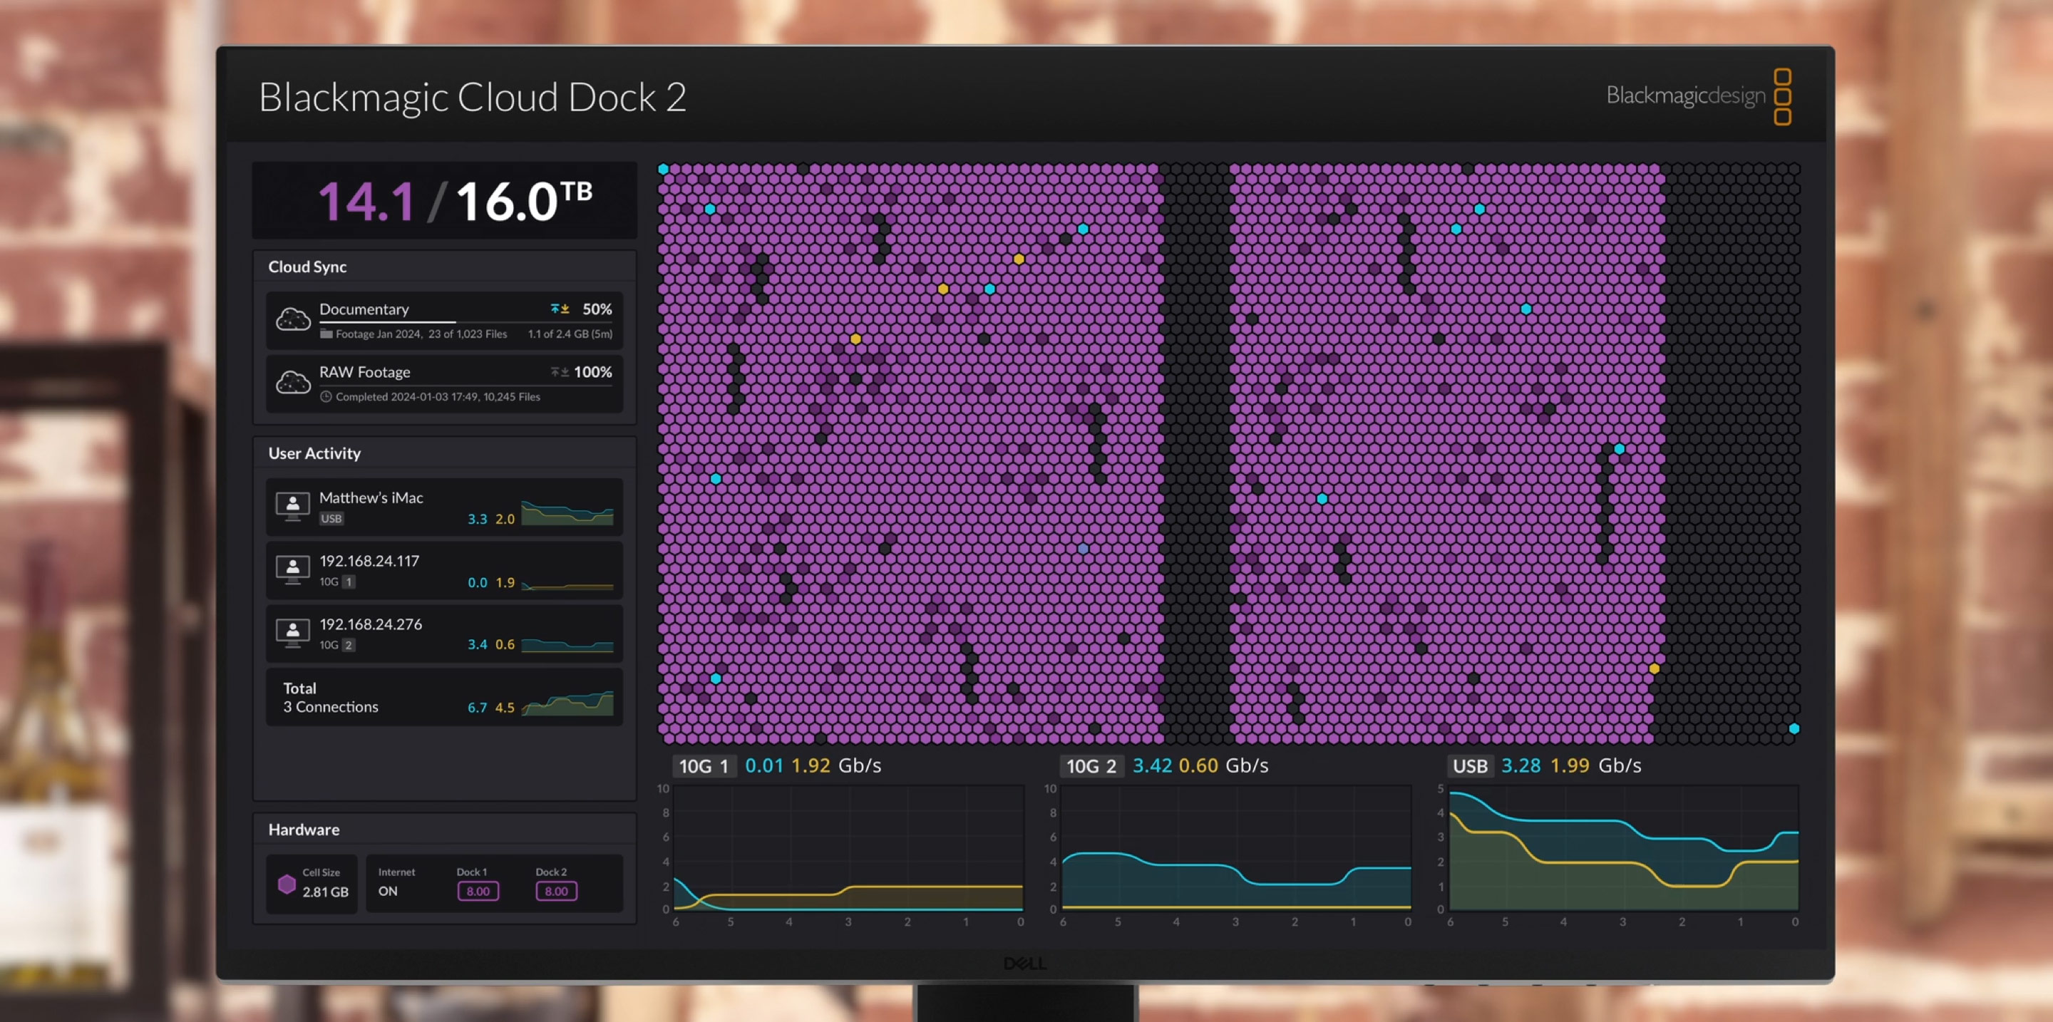The height and width of the screenshot is (1022, 2053).
Task: Select the user icon for Matthew's iMac
Action: [292, 505]
